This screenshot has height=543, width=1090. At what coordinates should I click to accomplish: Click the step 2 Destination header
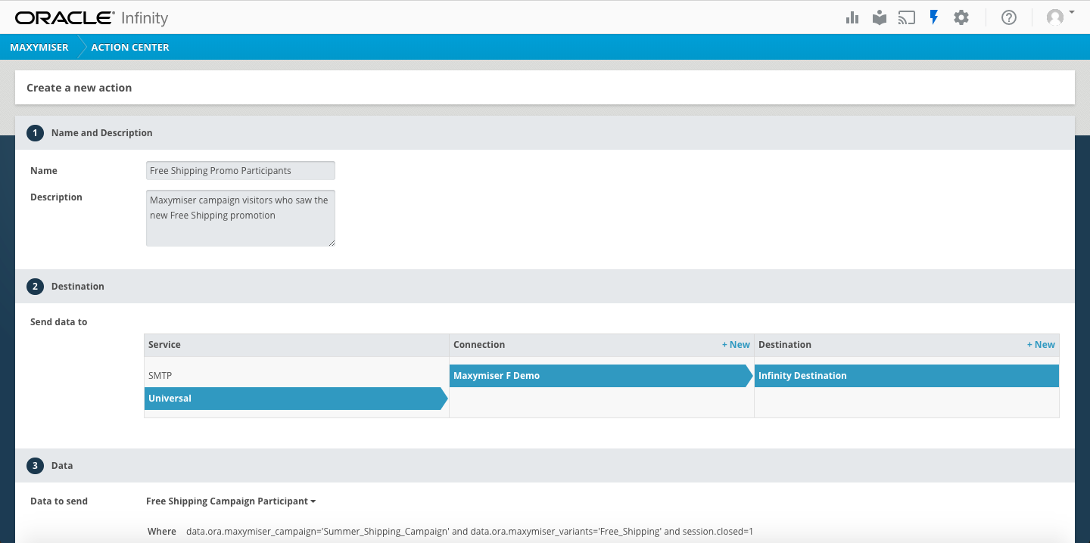[545, 287]
